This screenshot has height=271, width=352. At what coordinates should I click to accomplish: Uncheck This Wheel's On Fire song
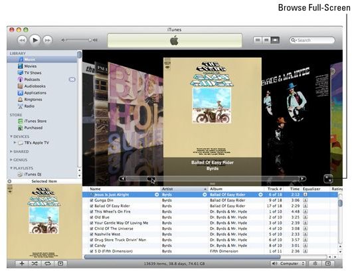tap(92, 211)
